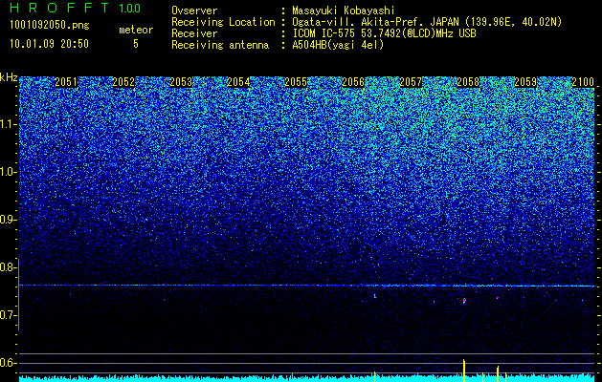This screenshot has width=602, height=382.
Task: Select the date stamp 10.01.09 20:50
Action: coord(49,44)
